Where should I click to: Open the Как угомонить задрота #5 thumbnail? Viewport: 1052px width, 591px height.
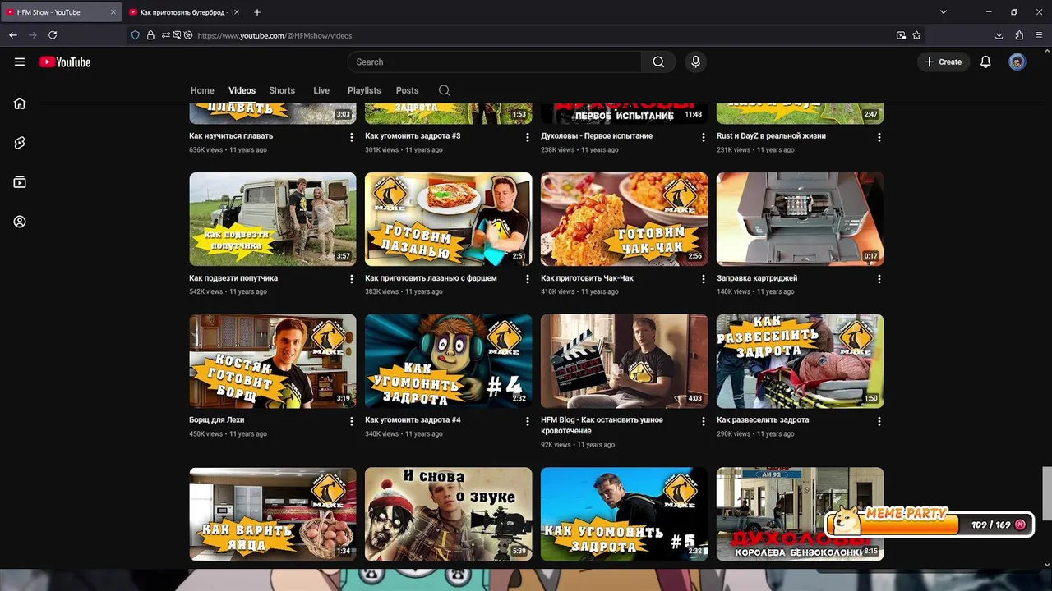click(624, 514)
